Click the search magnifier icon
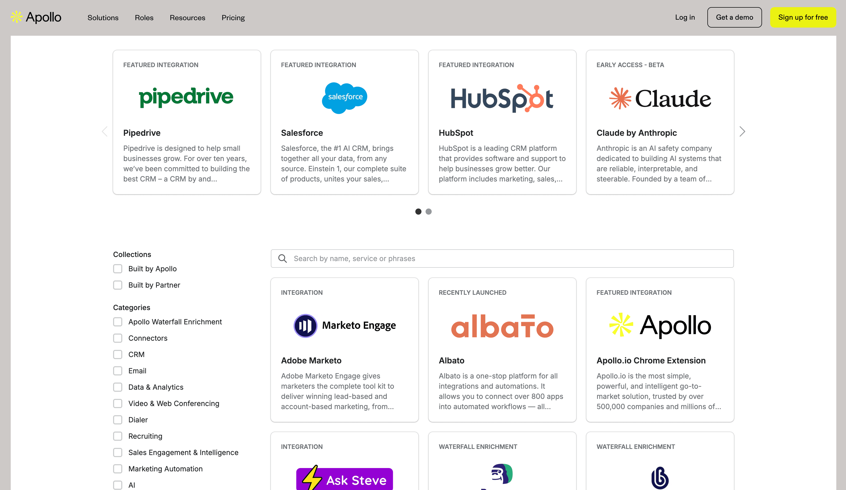The image size is (846, 490). pos(282,259)
